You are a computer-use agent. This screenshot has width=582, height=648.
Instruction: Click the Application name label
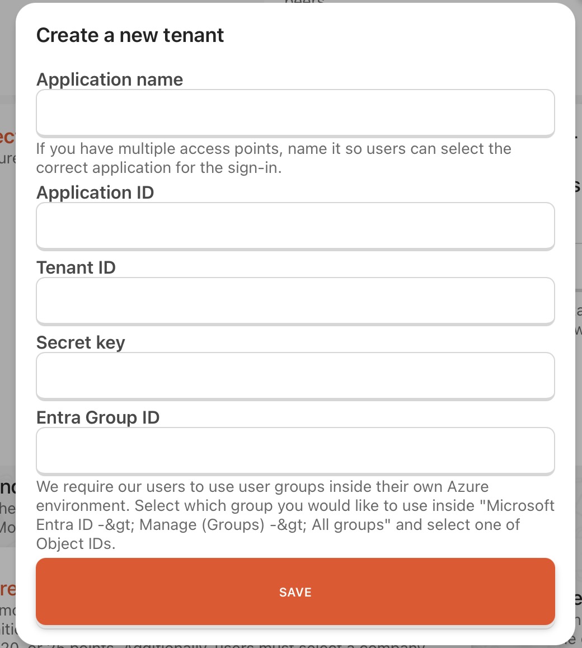pos(110,79)
